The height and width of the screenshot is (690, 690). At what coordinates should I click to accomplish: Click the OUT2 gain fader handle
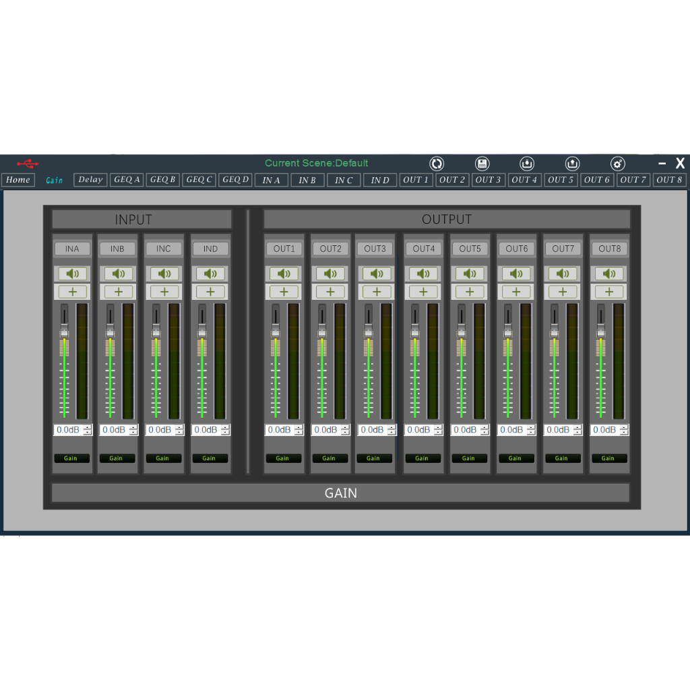(x=321, y=332)
